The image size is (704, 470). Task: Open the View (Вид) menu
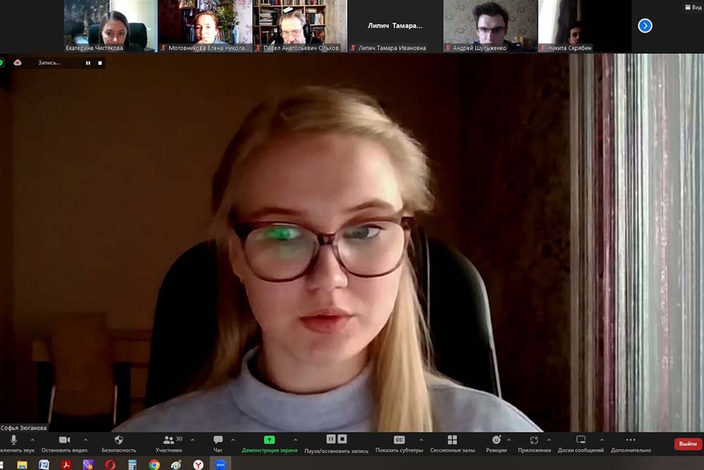coord(692,7)
